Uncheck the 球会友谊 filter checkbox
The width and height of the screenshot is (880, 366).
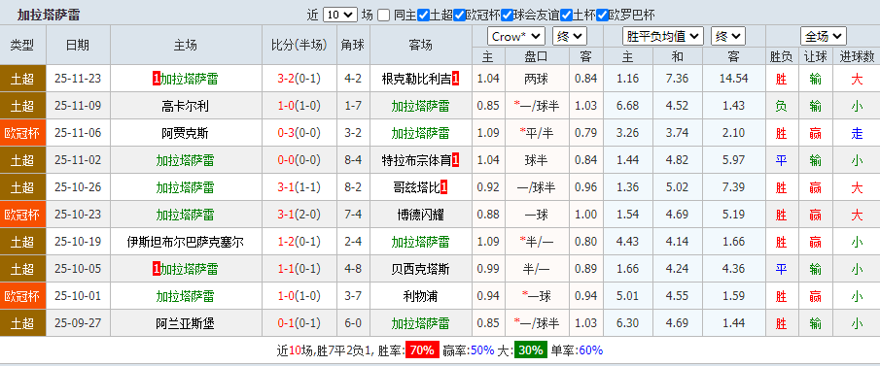click(507, 16)
